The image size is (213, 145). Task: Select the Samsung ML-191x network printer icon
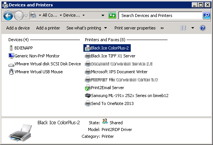88,96
